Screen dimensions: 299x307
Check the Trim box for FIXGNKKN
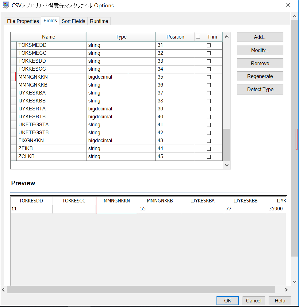(x=209, y=141)
